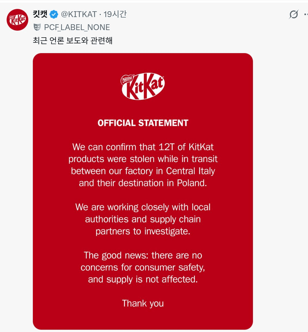
Task: Click the PCF_LABEL_NONE label text
Action: point(77,27)
